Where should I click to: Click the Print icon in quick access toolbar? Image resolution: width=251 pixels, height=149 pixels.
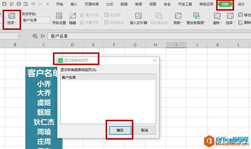(x=19, y=4)
